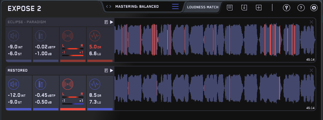Viewport: 323px width, 120px height.
Task: Remove the Eclipse - Paradigm track with X
Action: pyautogui.click(x=311, y=22)
